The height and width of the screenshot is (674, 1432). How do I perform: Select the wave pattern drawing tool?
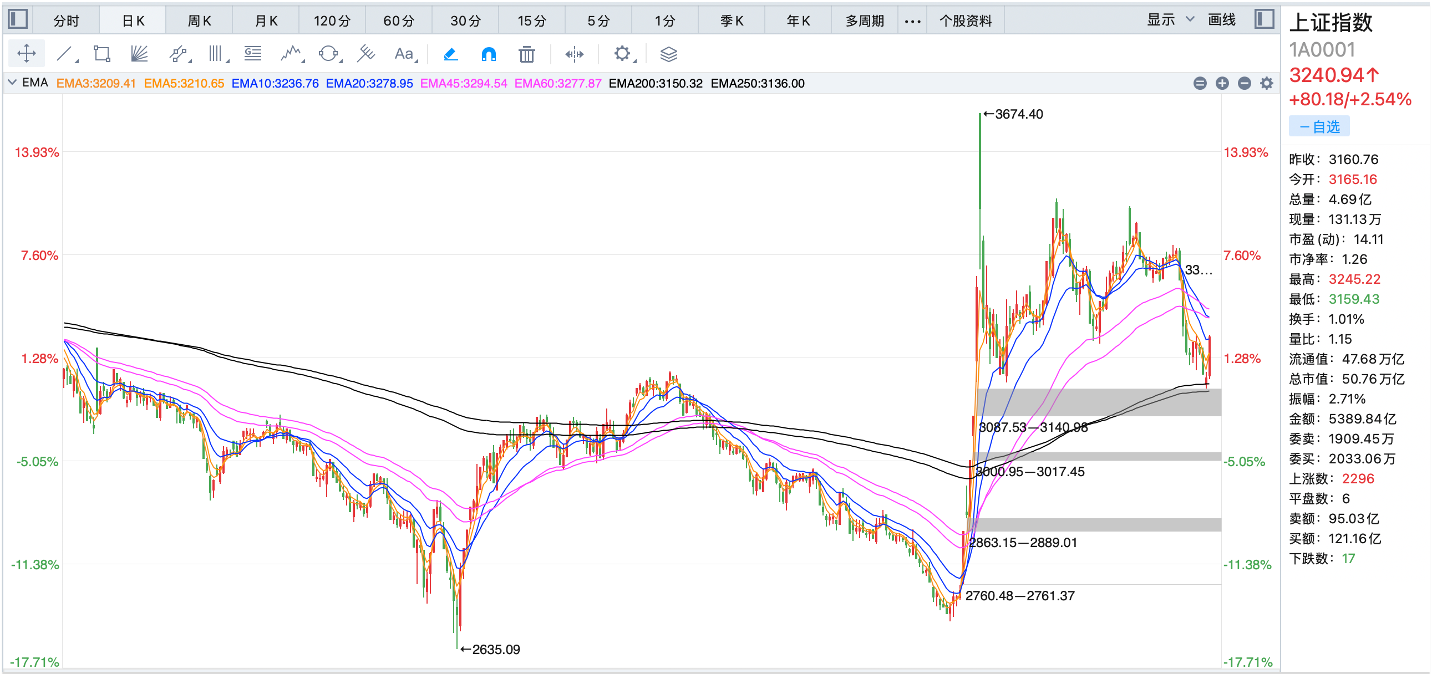(291, 54)
